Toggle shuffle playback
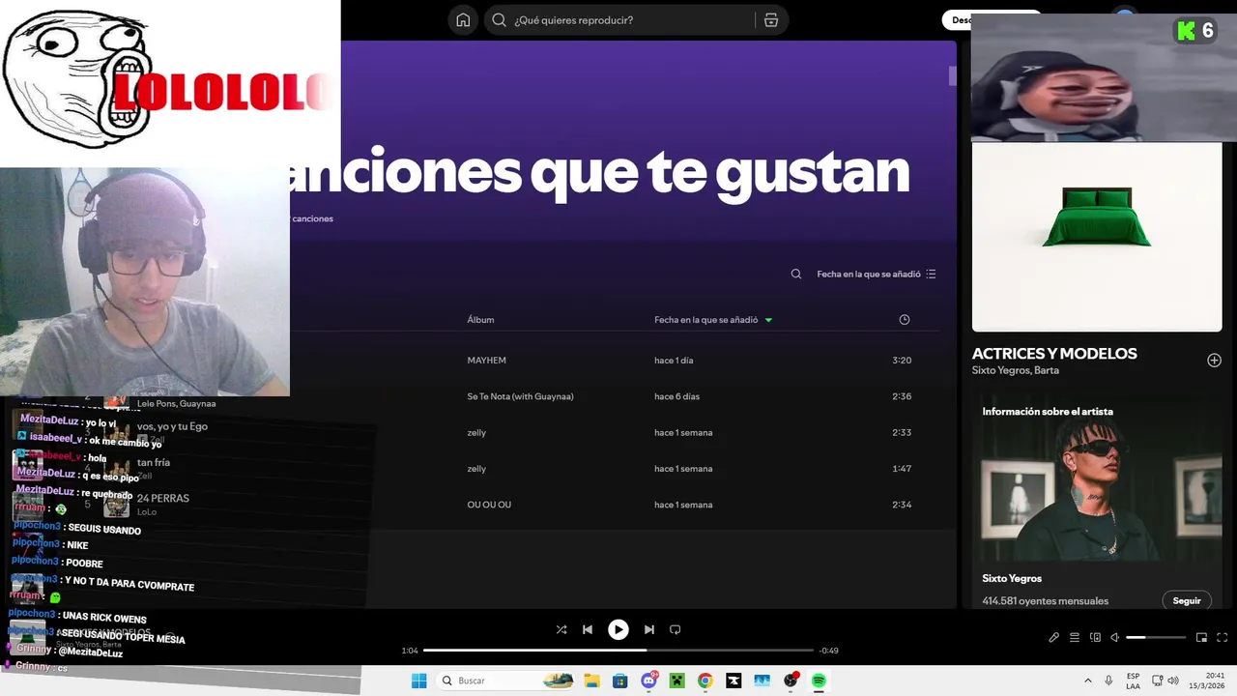The height and width of the screenshot is (696, 1237). [561, 629]
